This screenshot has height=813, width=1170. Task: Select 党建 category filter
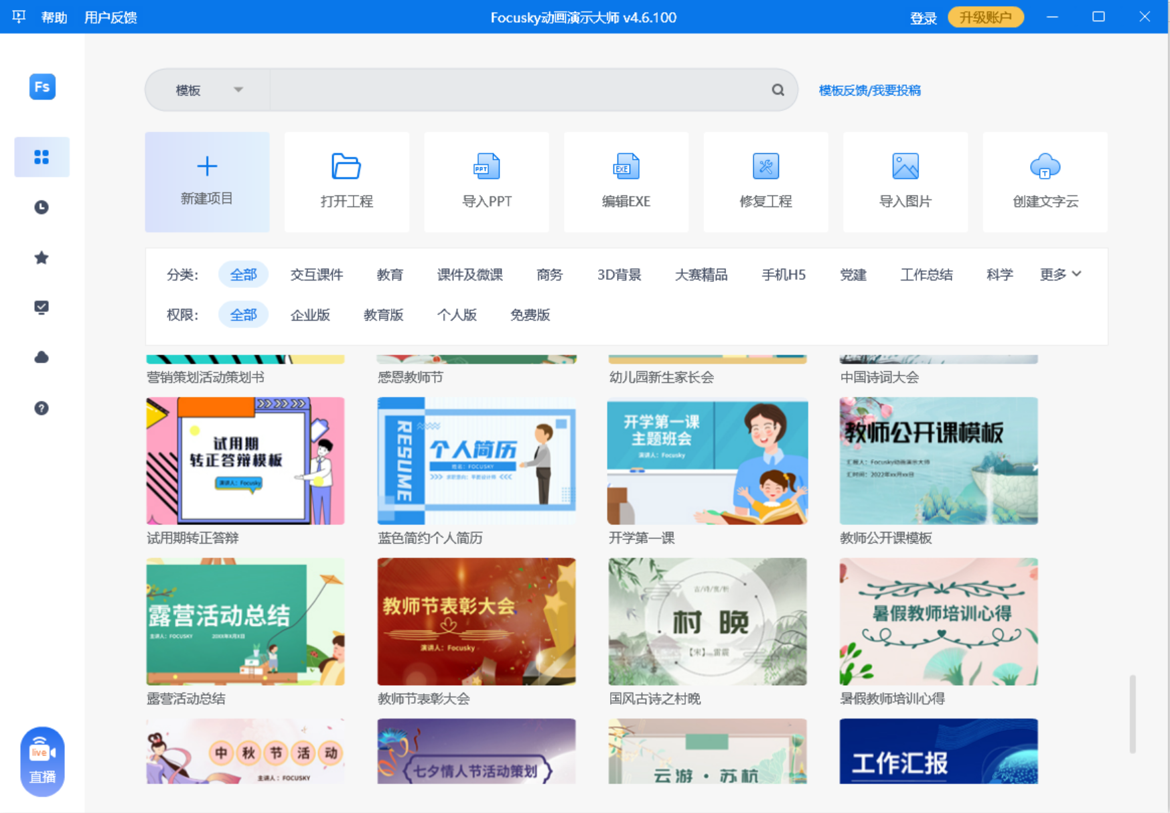pyautogui.click(x=853, y=275)
